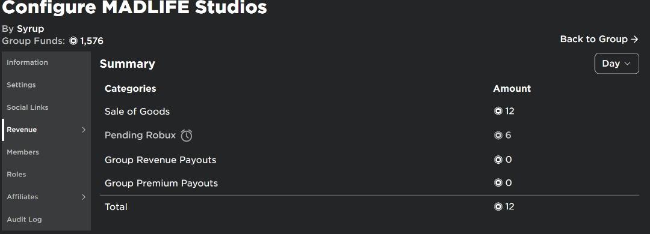650x234 pixels.
Task: Expand the Revenue submenu chevron
Action: tap(83, 130)
